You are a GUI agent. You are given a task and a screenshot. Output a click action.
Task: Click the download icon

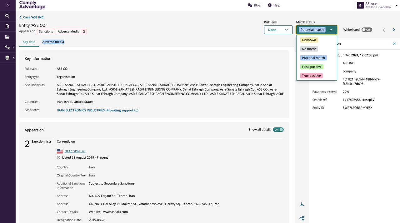click(x=302, y=204)
